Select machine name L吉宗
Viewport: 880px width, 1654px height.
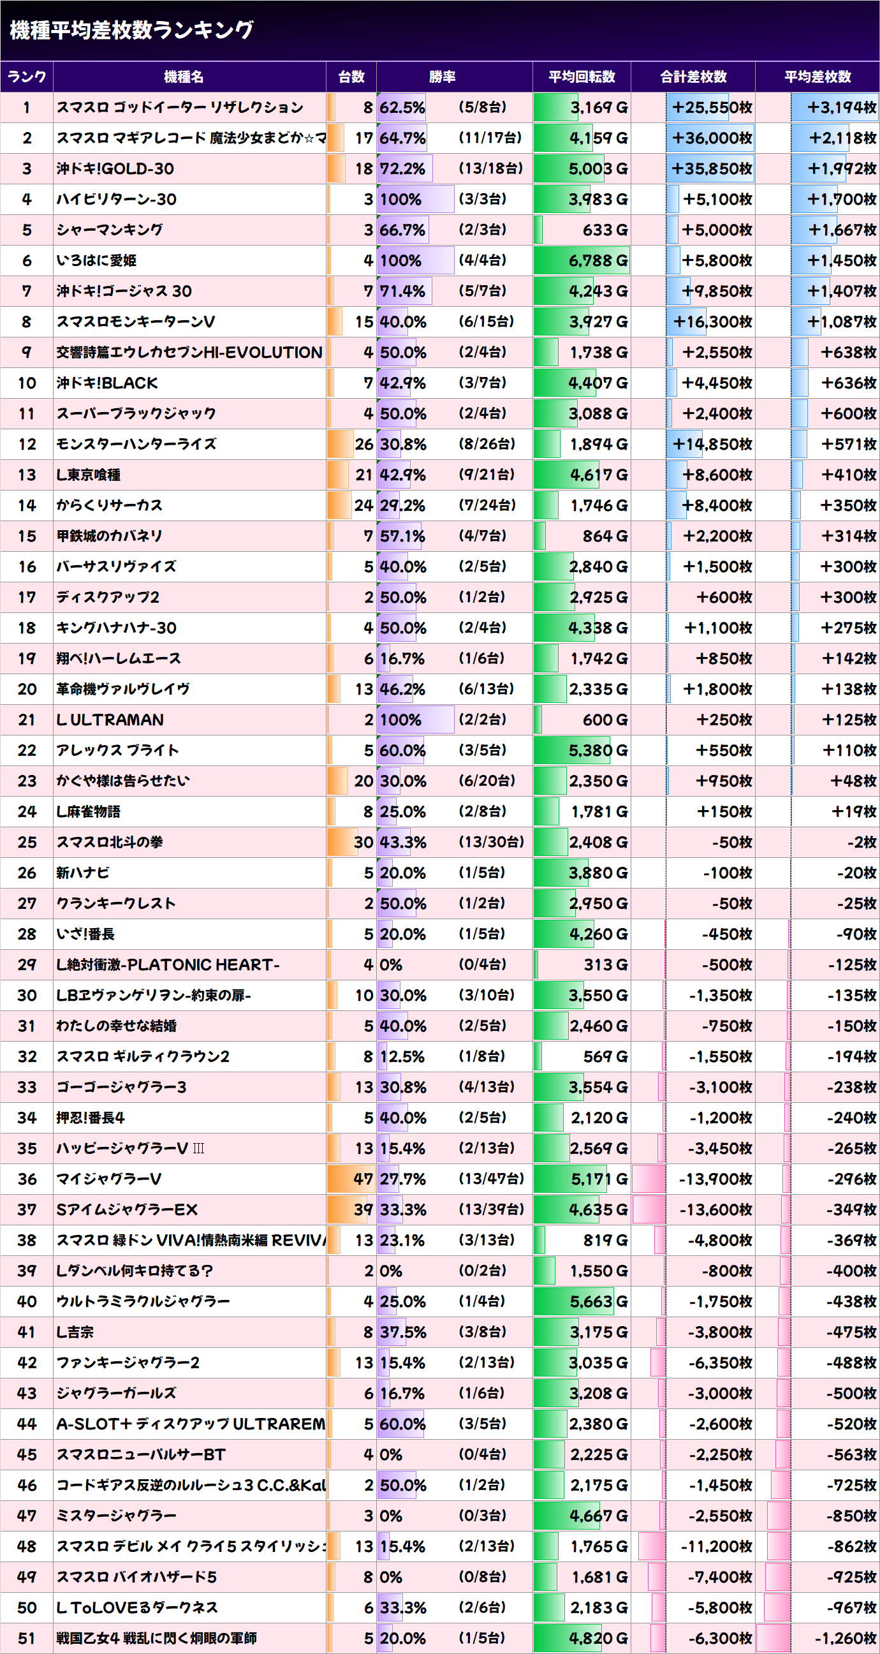pyautogui.click(x=75, y=1333)
